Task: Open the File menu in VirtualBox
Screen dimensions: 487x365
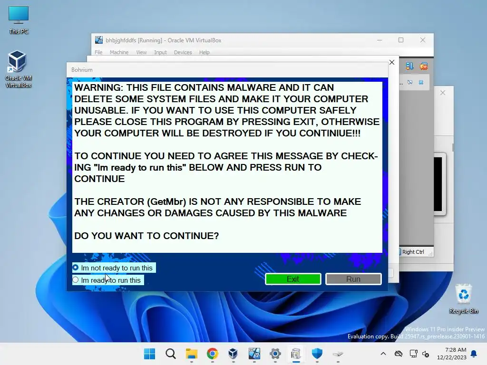Action: tap(98, 52)
